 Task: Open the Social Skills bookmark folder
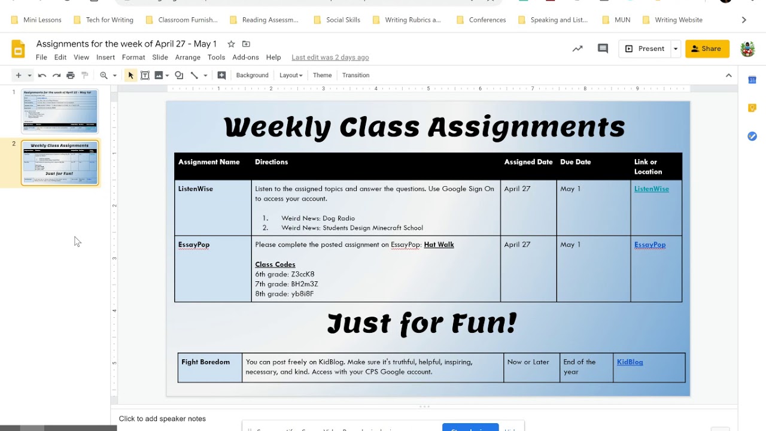tap(337, 20)
